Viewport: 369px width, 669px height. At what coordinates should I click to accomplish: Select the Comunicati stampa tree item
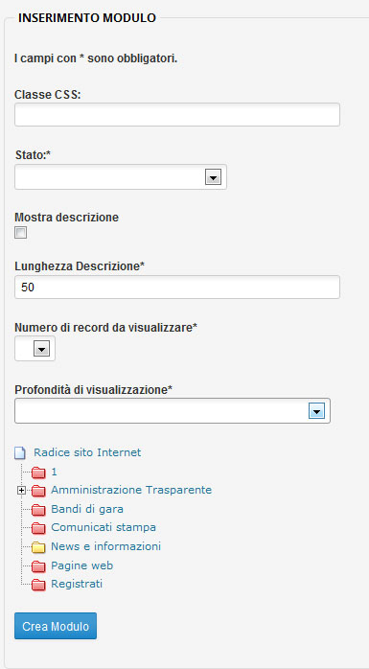point(104,527)
